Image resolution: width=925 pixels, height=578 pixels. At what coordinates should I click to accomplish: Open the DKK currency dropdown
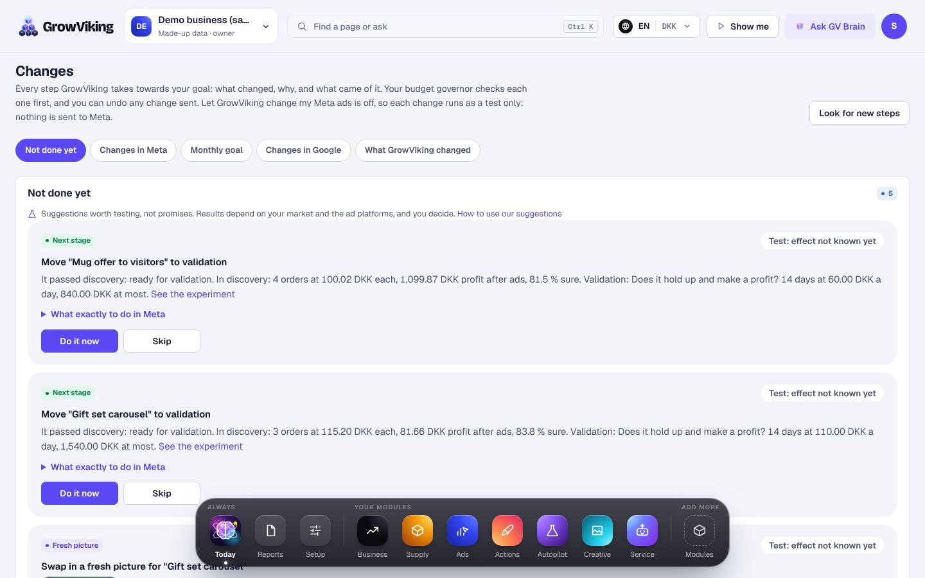click(676, 26)
